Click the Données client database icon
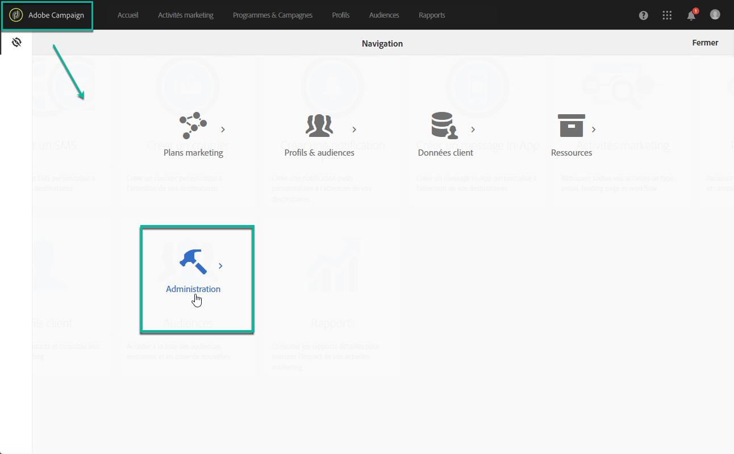This screenshot has width=734, height=454. pos(445,126)
